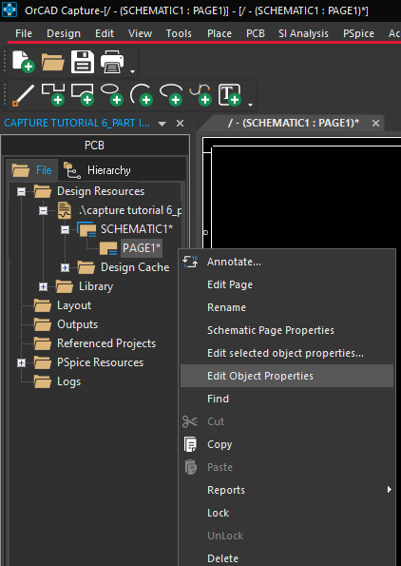Open the Place menu
The width and height of the screenshot is (401, 566).
220,33
